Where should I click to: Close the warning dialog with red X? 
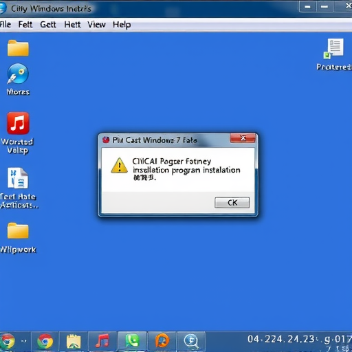click(x=243, y=138)
